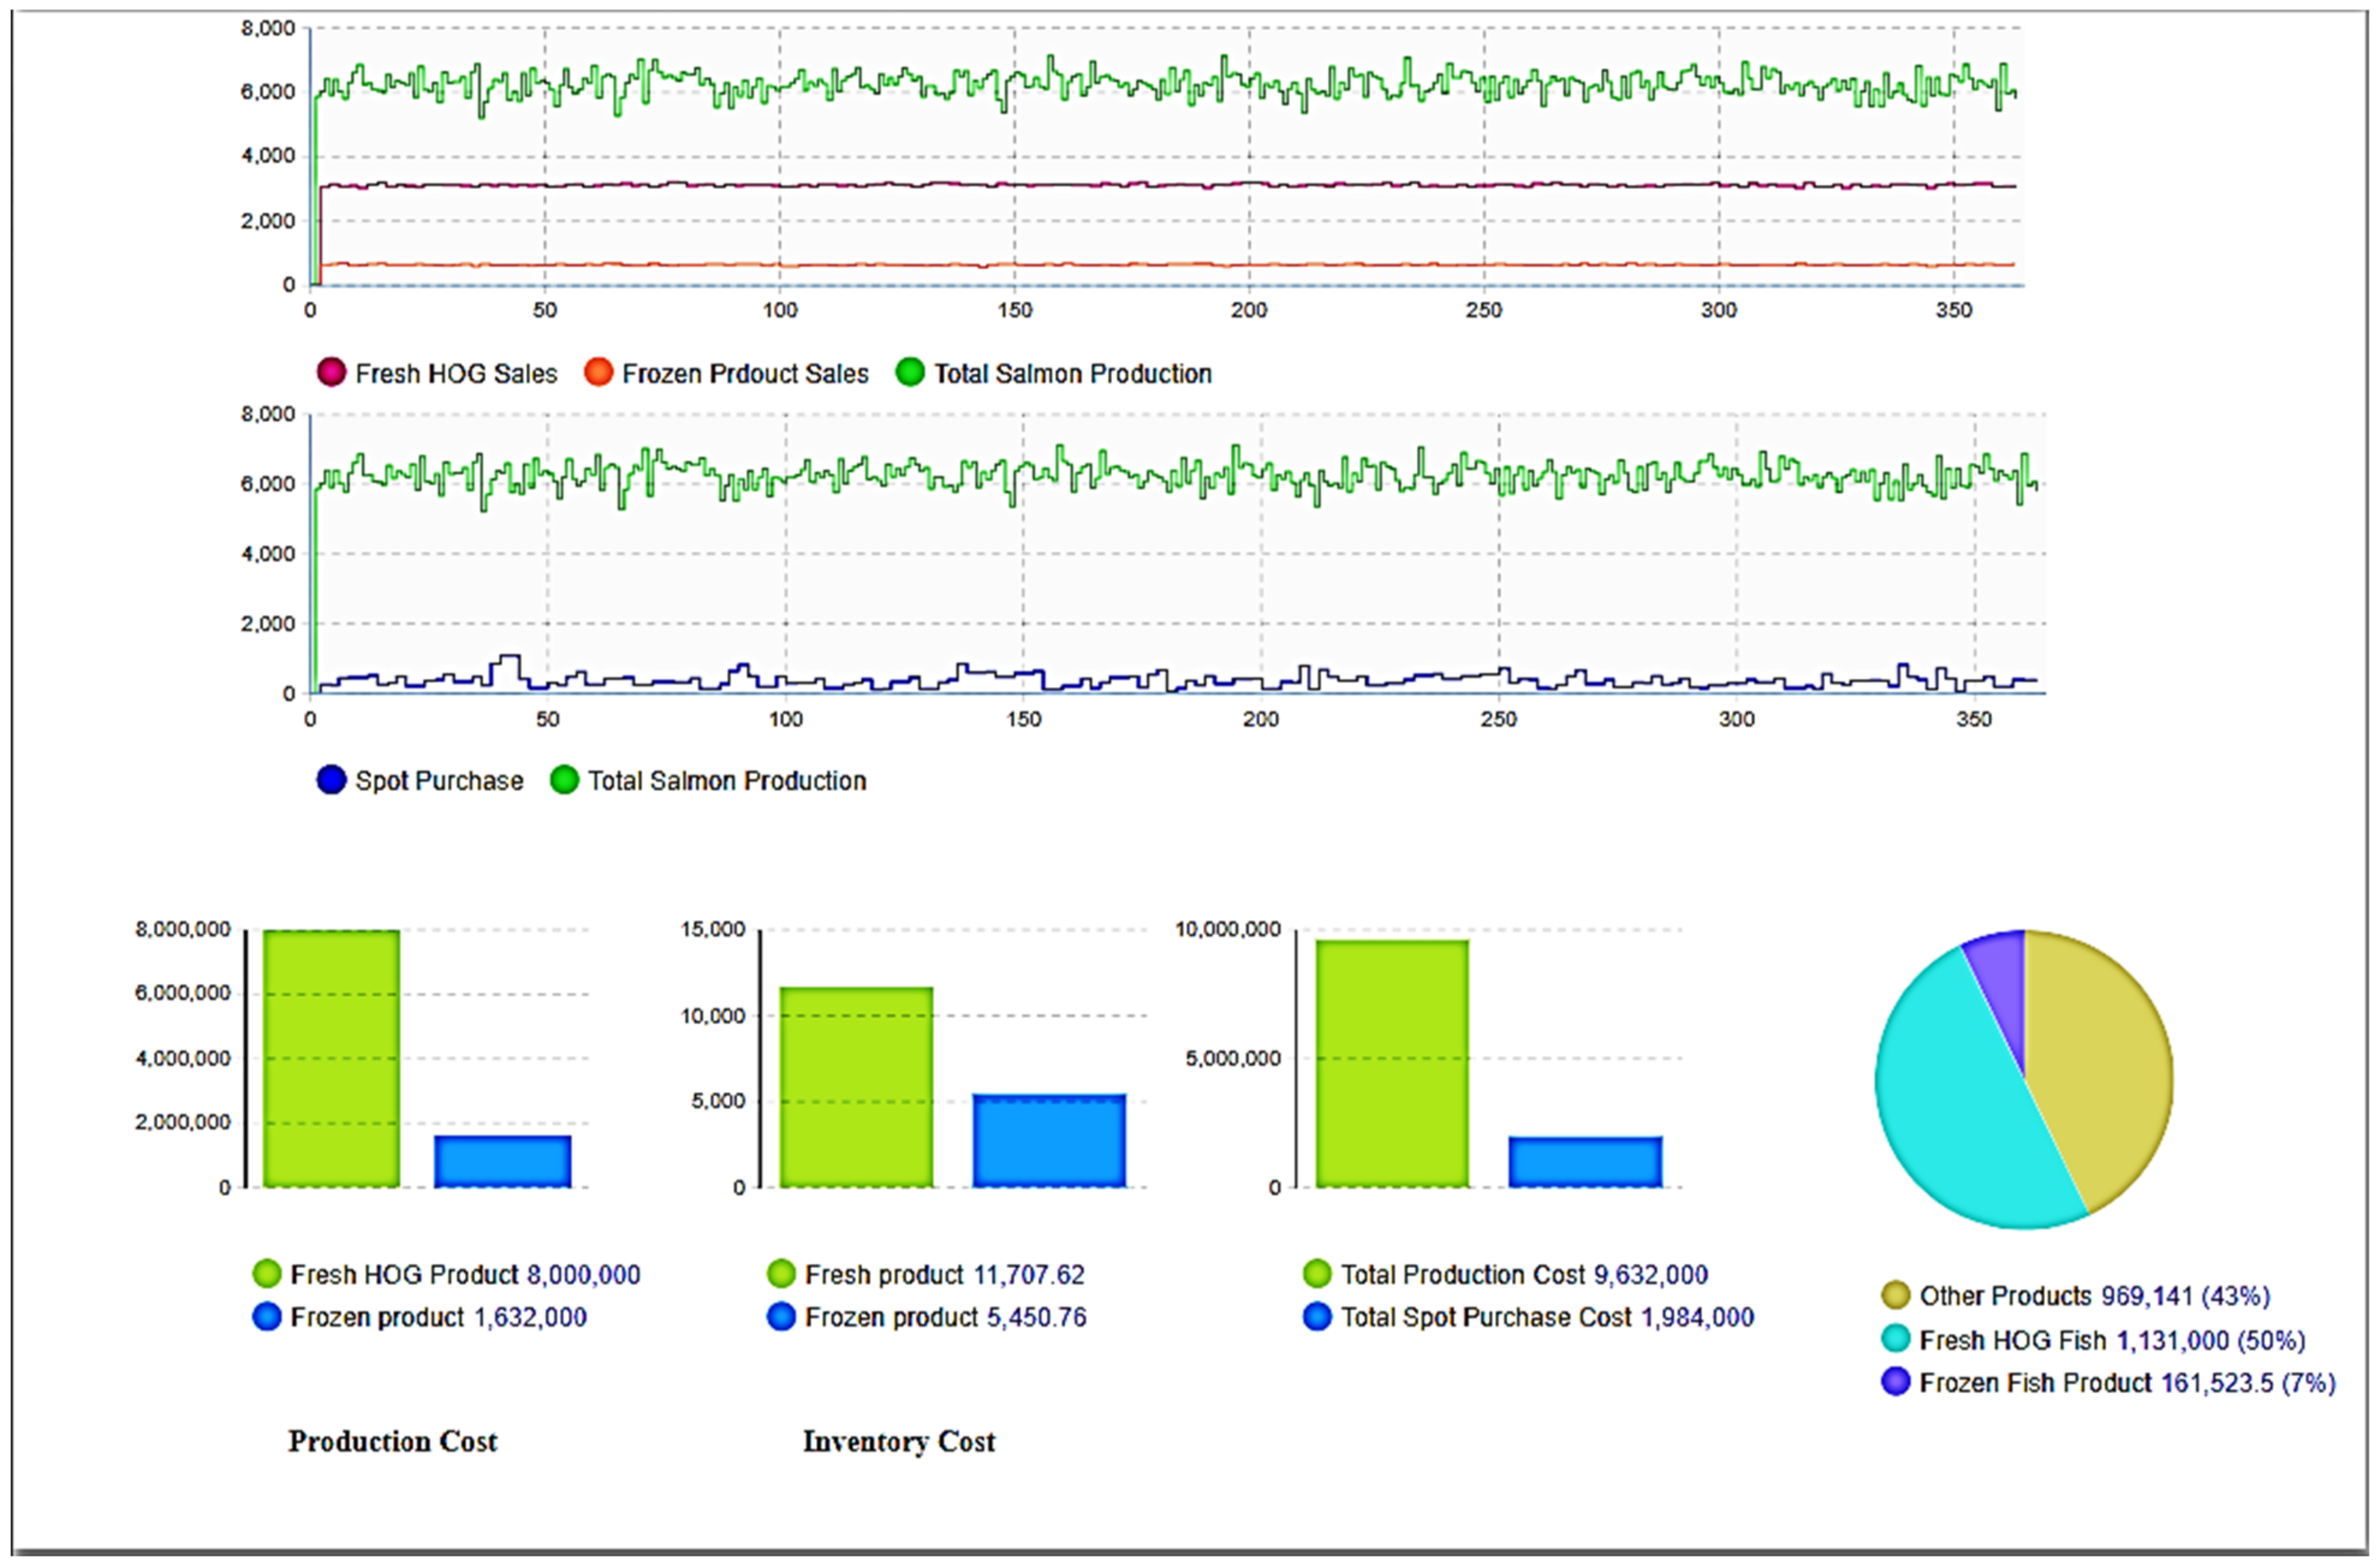Click the Frozen product 5,450.76 legend dot

(x=781, y=1317)
